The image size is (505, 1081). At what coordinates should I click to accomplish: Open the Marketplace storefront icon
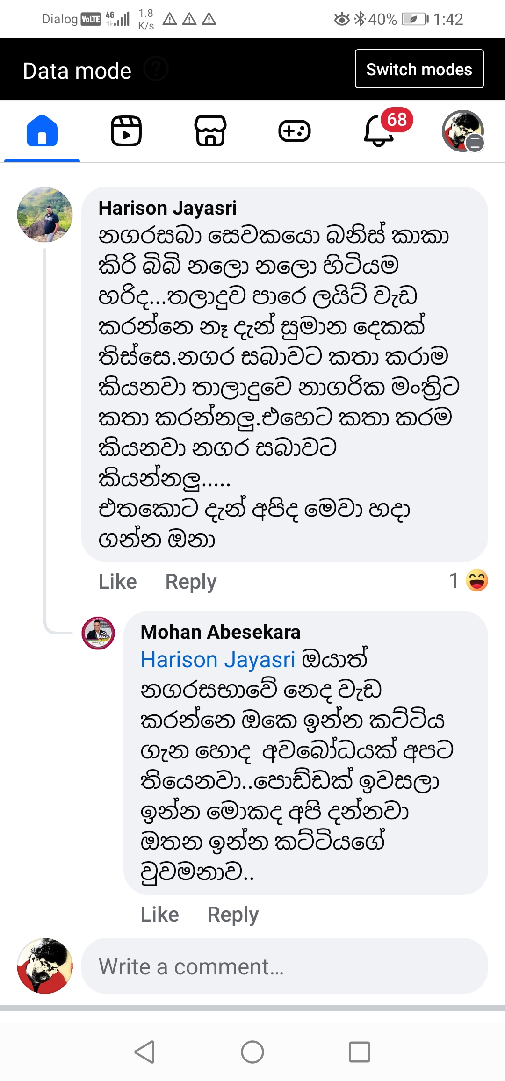click(x=210, y=131)
